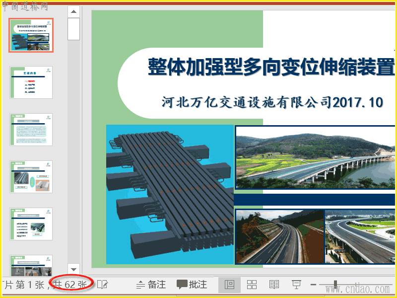Select slide 2 outline thumbnail
The image size is (397, 298).
[31, 82]
